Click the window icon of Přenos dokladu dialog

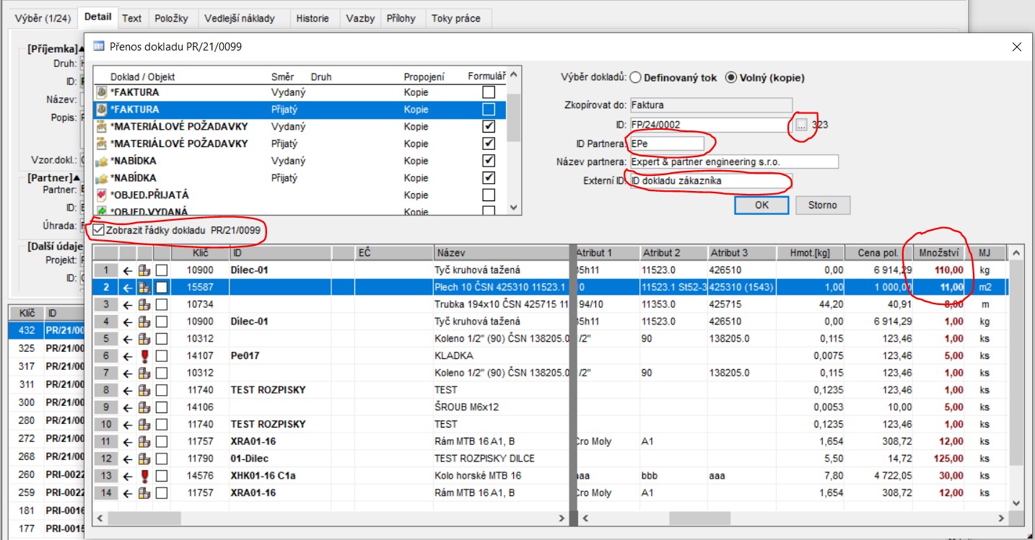99,47
